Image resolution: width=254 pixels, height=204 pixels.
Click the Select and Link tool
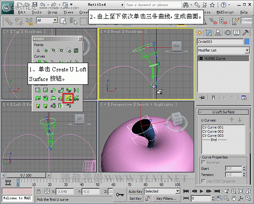point(9,21)
